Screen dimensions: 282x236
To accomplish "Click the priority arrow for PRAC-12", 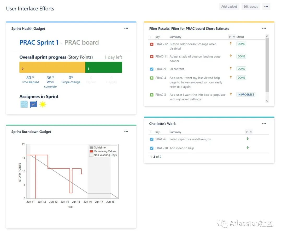I will [x=231, y=43].
